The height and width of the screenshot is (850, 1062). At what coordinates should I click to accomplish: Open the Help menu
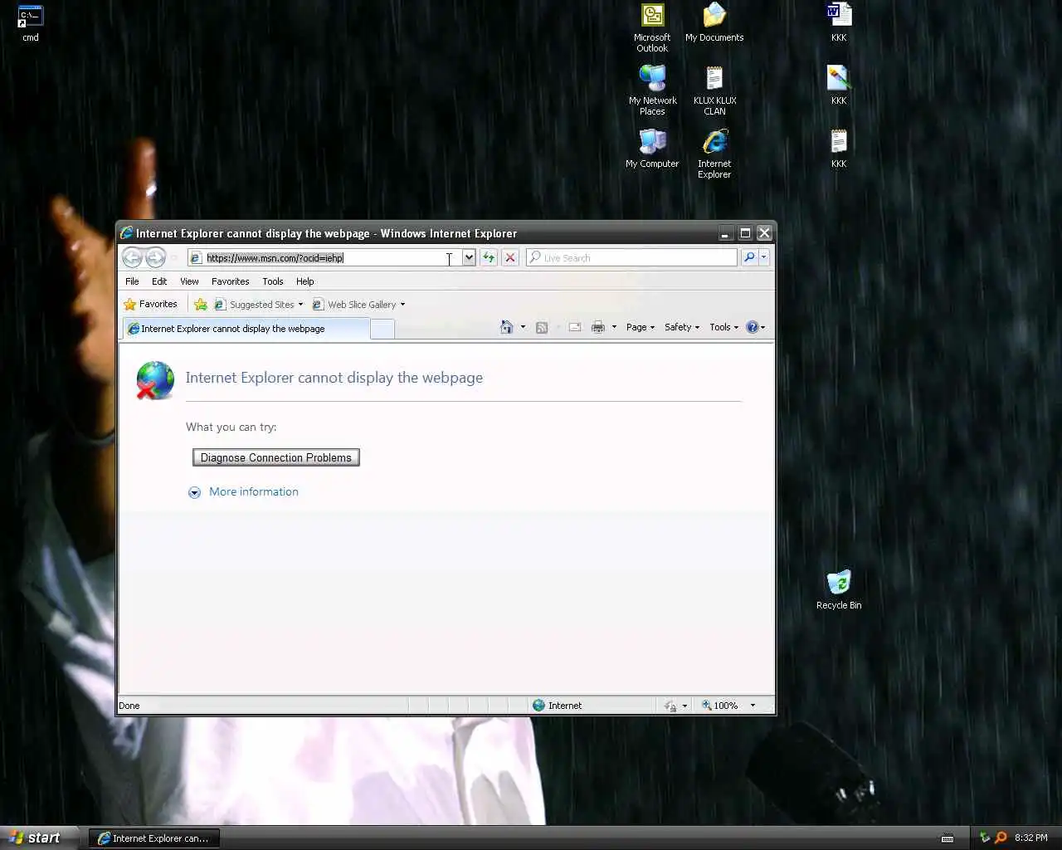coord(305,281)
